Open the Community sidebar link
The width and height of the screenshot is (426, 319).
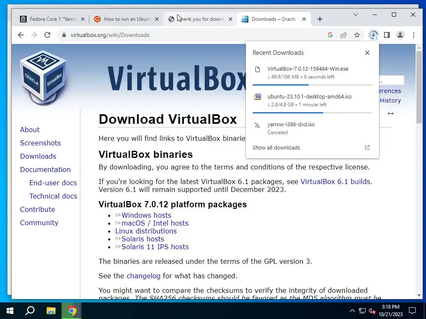point(39,223)
